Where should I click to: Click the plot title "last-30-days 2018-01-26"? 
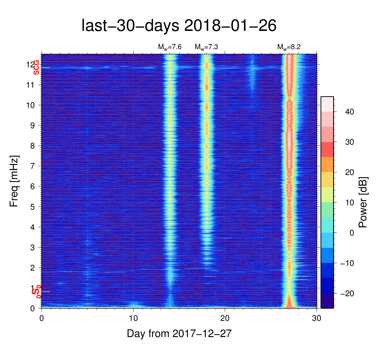point(179,26)
